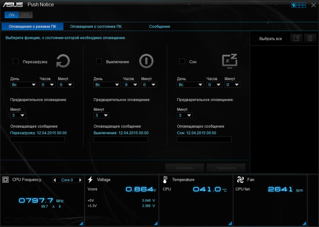This screenshot has width=319, height=227.
Task: Open Минут time dropdown under Выключение
Action: (149, 85)
